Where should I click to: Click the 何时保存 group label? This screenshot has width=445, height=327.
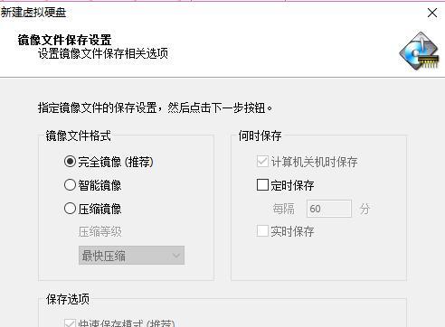260,135
